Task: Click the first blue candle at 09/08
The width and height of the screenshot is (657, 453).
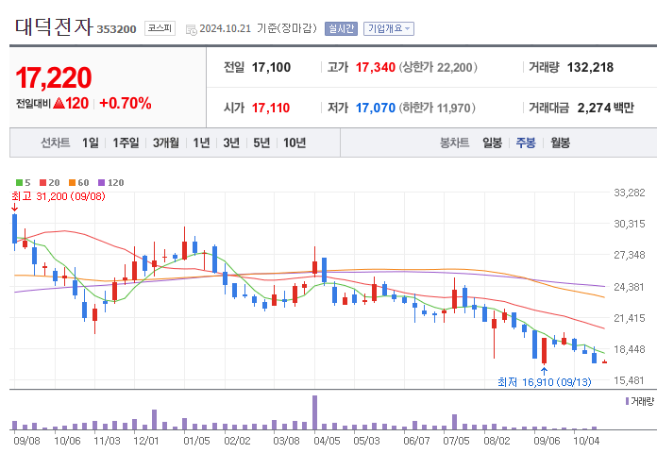Action: [x=15, y=228]
